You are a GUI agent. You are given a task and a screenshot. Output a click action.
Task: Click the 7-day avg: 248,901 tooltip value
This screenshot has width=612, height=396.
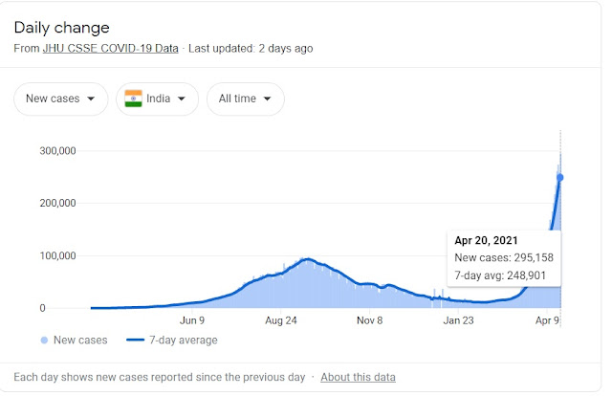click(500, 275)
